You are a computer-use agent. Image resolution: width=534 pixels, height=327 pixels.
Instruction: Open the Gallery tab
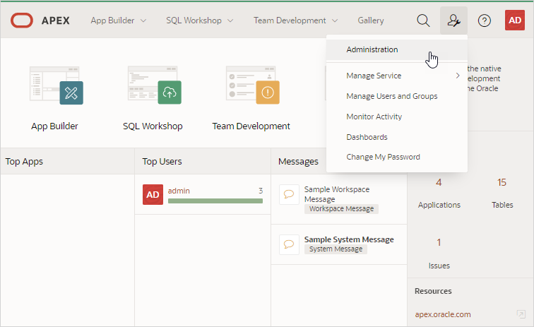click(371, 20)
